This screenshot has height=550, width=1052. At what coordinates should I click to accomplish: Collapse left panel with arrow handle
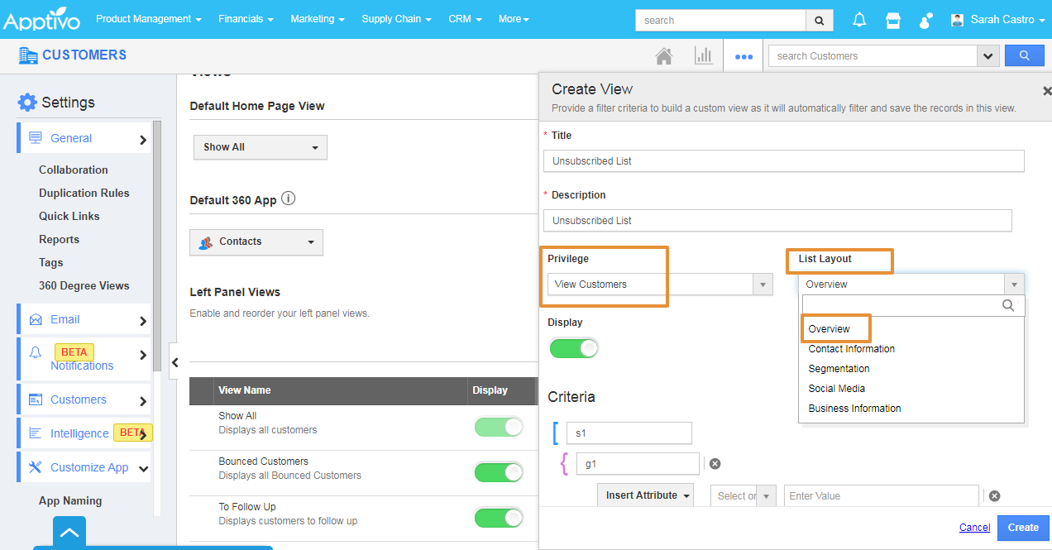tap(175, 362)
